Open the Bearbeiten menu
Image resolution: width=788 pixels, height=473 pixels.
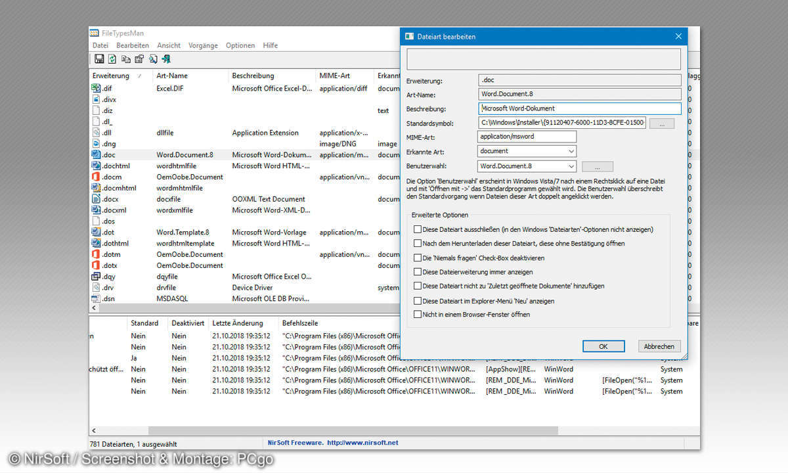tap(133, 45)
